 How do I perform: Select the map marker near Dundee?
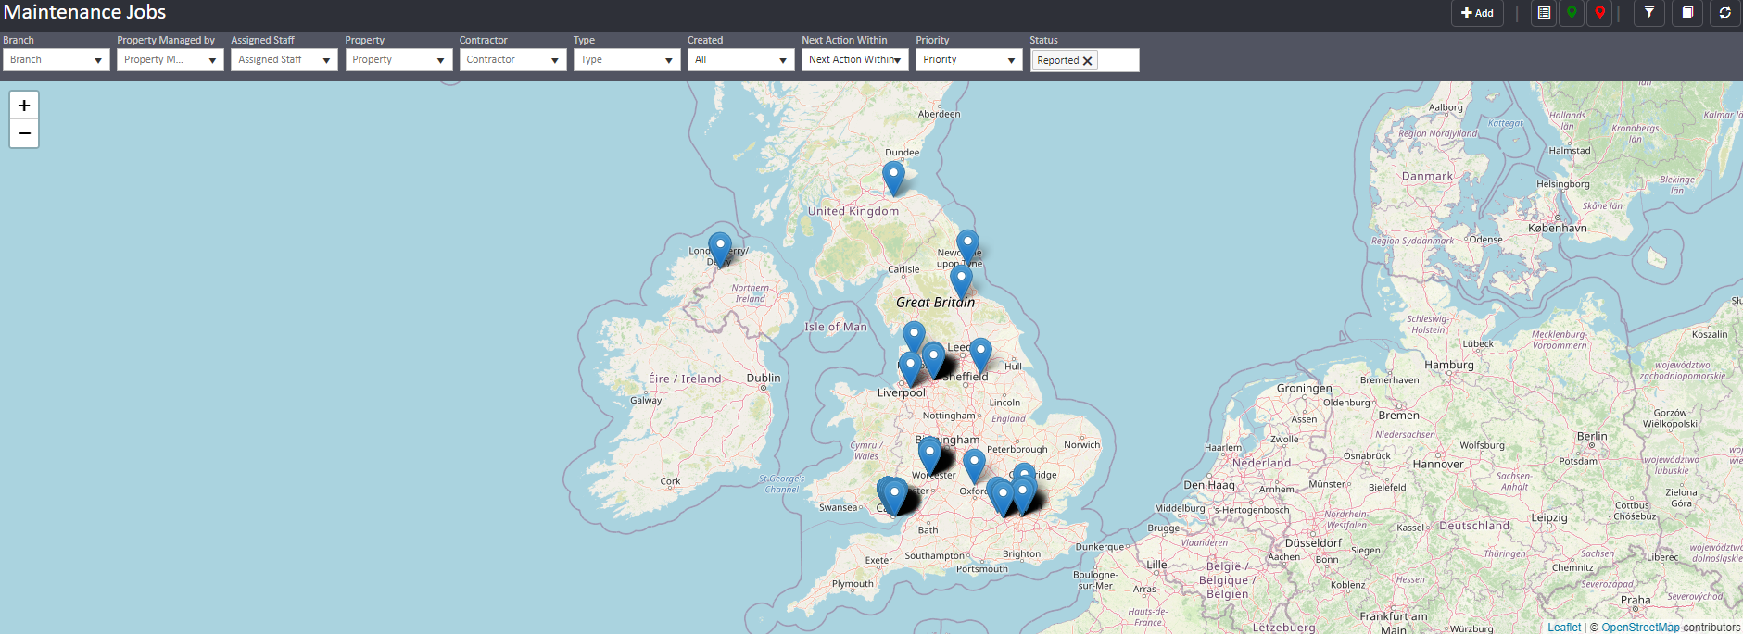click(893, 177)
